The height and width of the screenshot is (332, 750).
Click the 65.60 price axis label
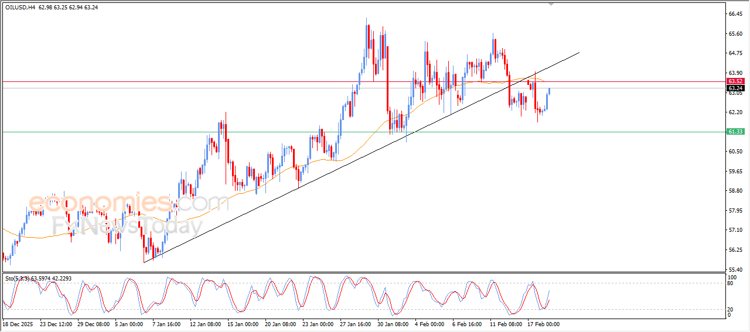click(735, 33)
